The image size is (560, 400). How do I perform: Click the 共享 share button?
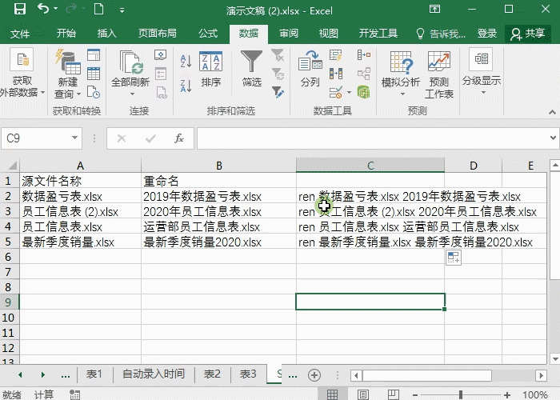528,34
